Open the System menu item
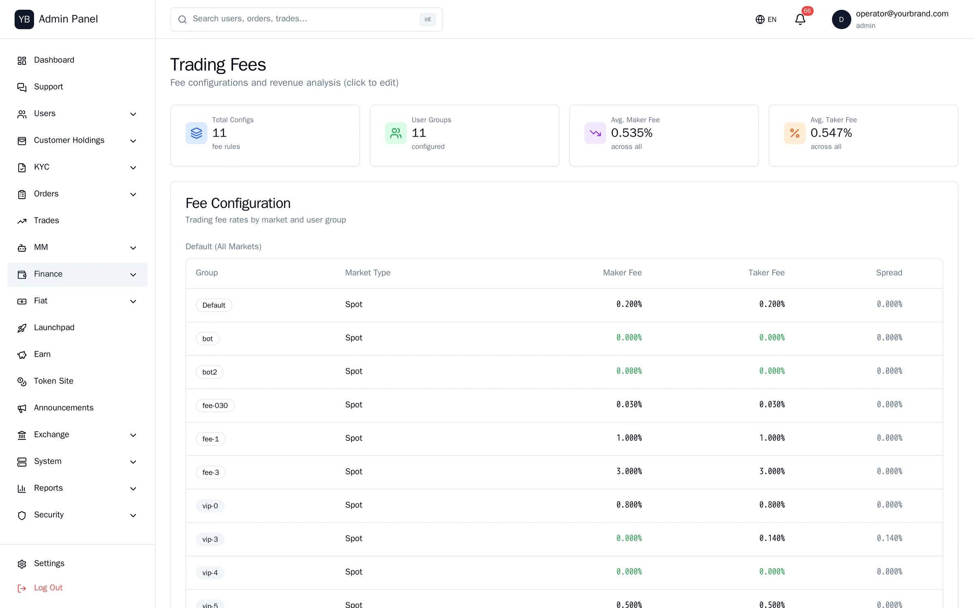The width and height of the screenshot is (973, 608). point(77,462)
